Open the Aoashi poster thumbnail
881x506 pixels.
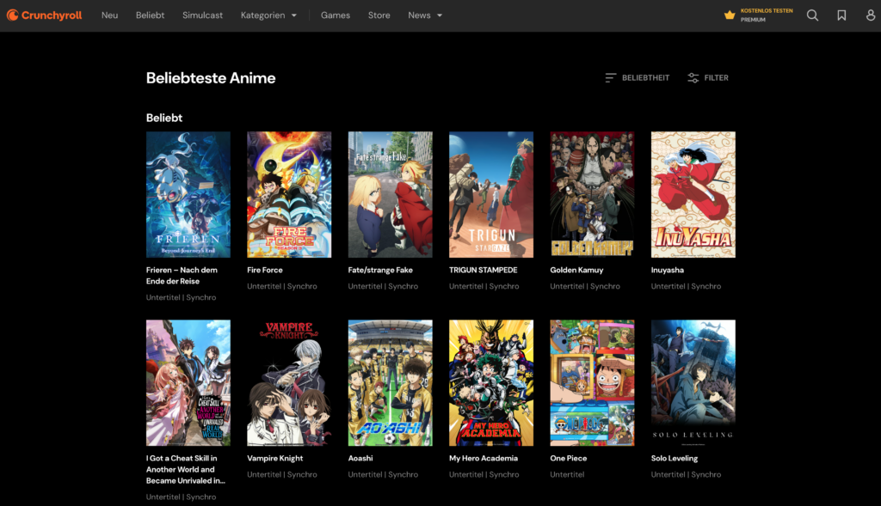coord(391,383)
